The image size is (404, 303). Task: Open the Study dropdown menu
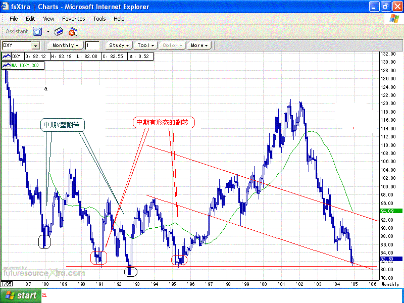click(x=120, y=45)
